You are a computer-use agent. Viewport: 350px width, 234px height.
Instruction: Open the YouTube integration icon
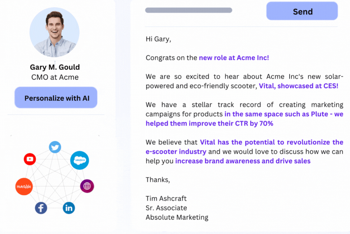pos(30,159)
